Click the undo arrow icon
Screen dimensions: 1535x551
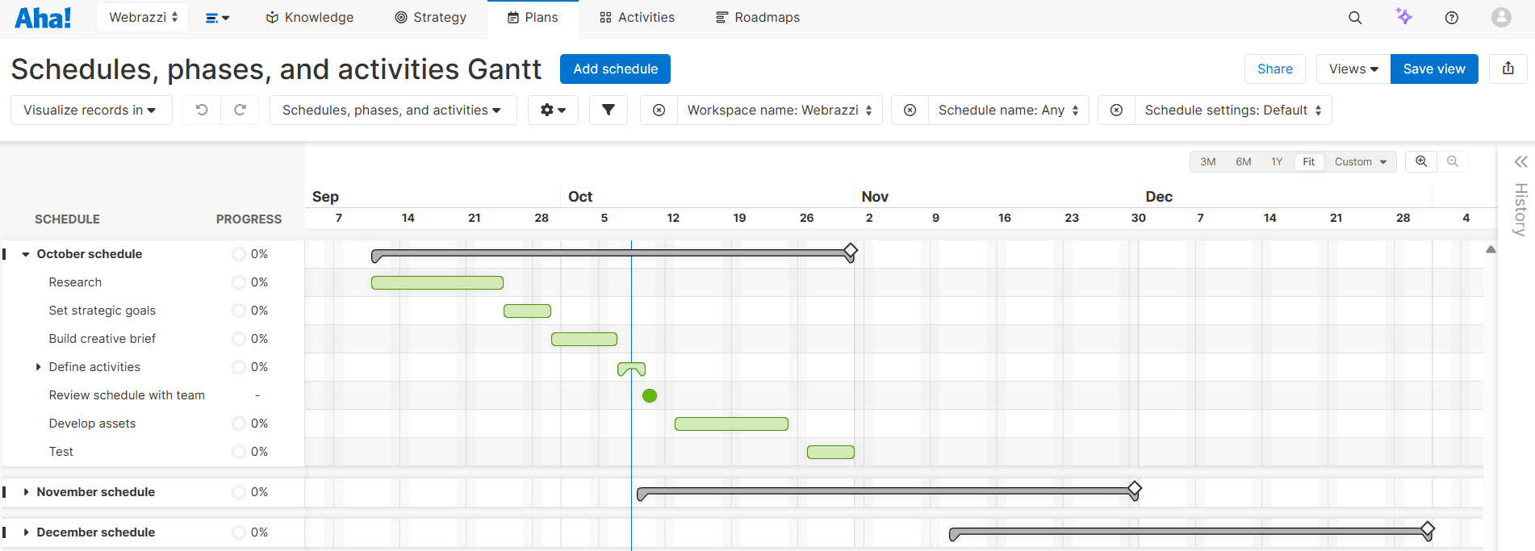[202, 110]
